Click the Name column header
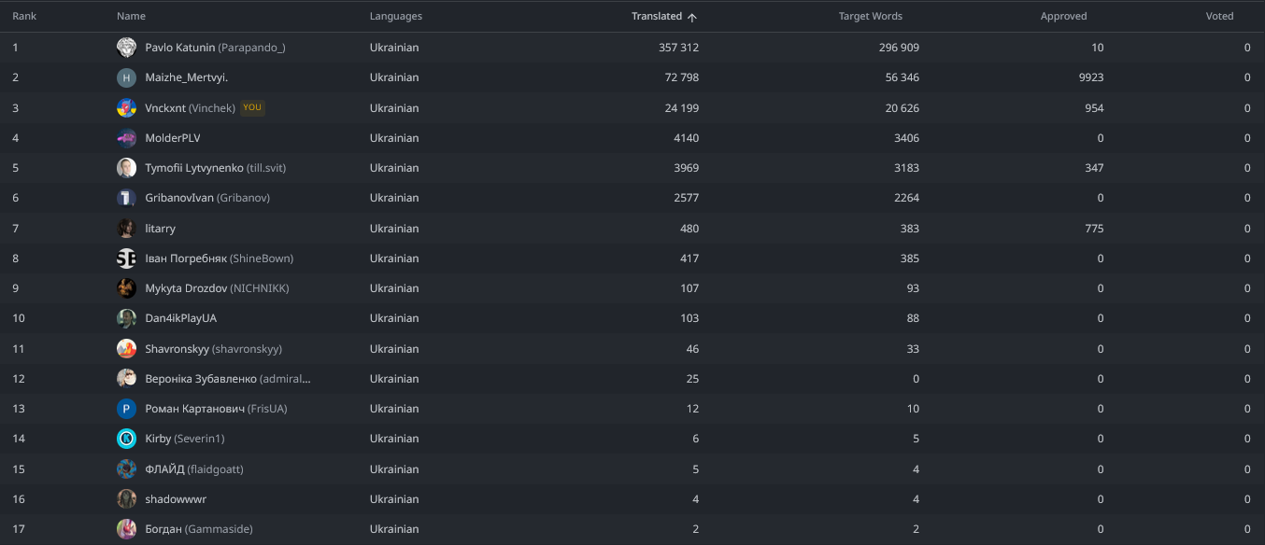1265x545 pixels. 131,16
